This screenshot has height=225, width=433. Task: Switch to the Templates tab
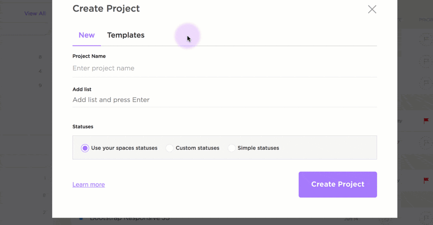(125, 35)
